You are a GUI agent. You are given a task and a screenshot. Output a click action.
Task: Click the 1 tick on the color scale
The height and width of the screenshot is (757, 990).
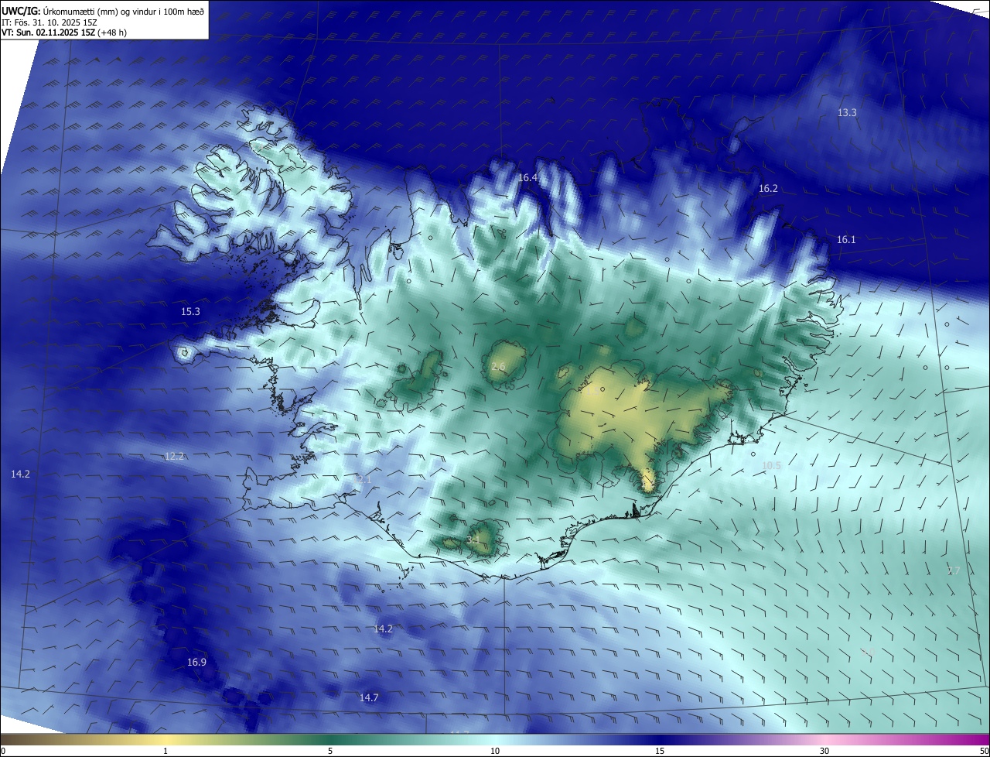[166, 751]
